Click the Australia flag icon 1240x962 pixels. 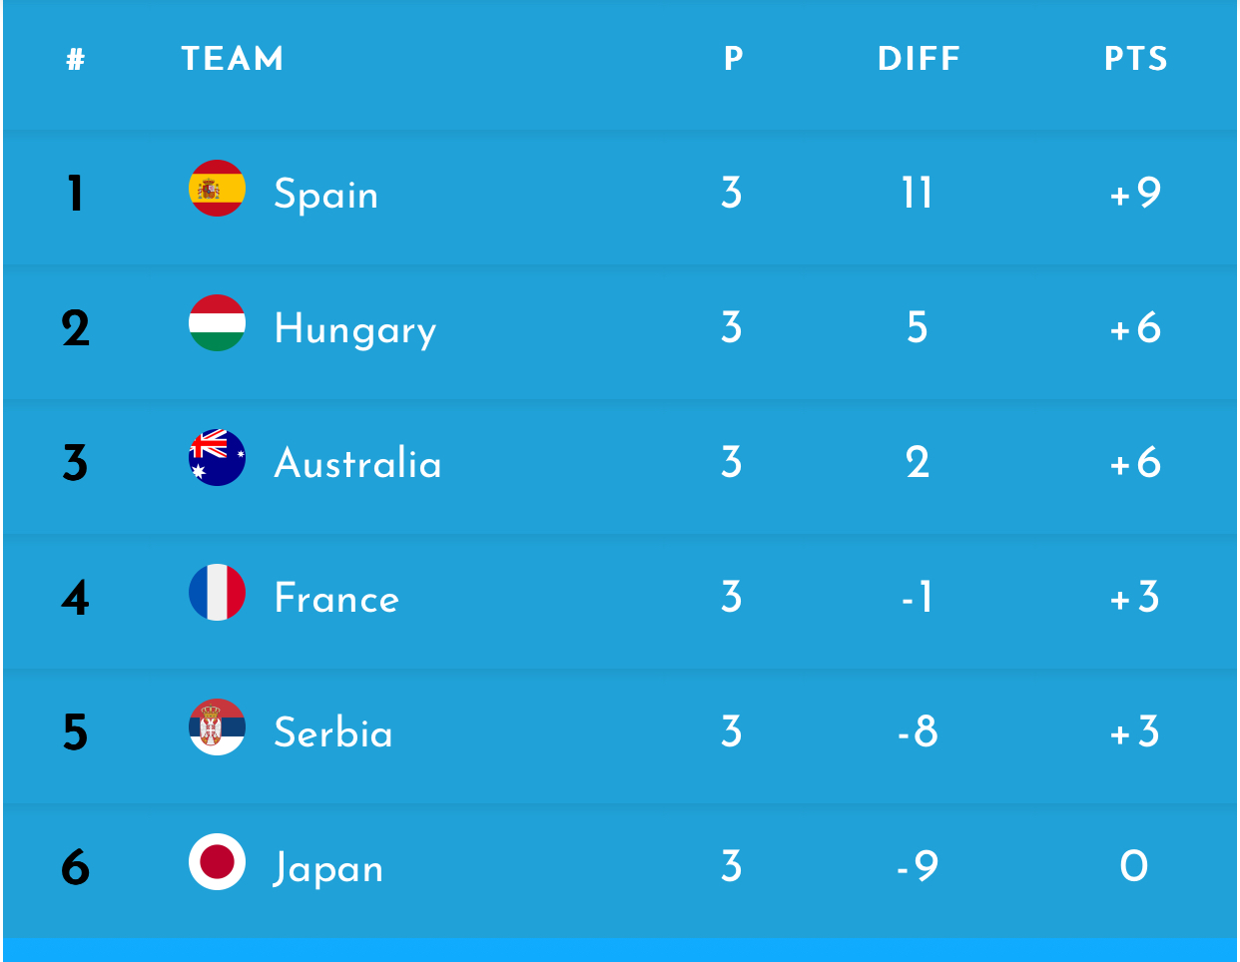click(x=217, y=458)
